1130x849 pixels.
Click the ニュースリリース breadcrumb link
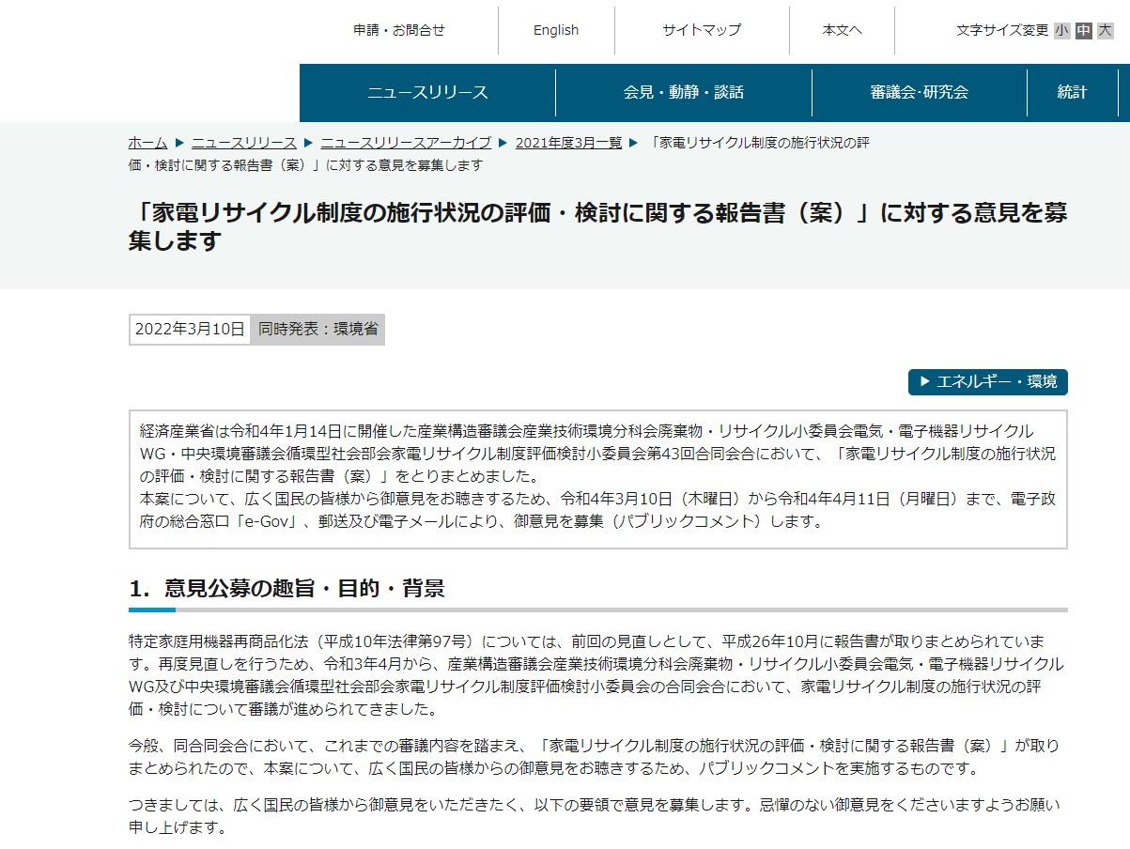point(244,143)
